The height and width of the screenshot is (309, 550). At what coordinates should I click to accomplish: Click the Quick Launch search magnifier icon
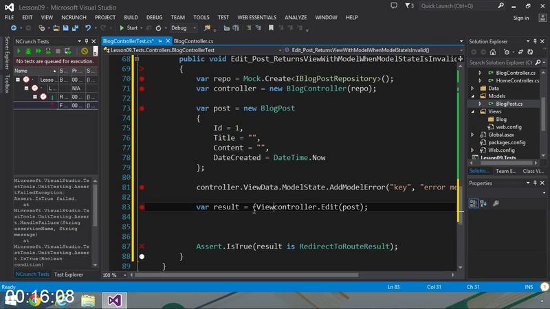pyautogui.click(x=501, y=5)
